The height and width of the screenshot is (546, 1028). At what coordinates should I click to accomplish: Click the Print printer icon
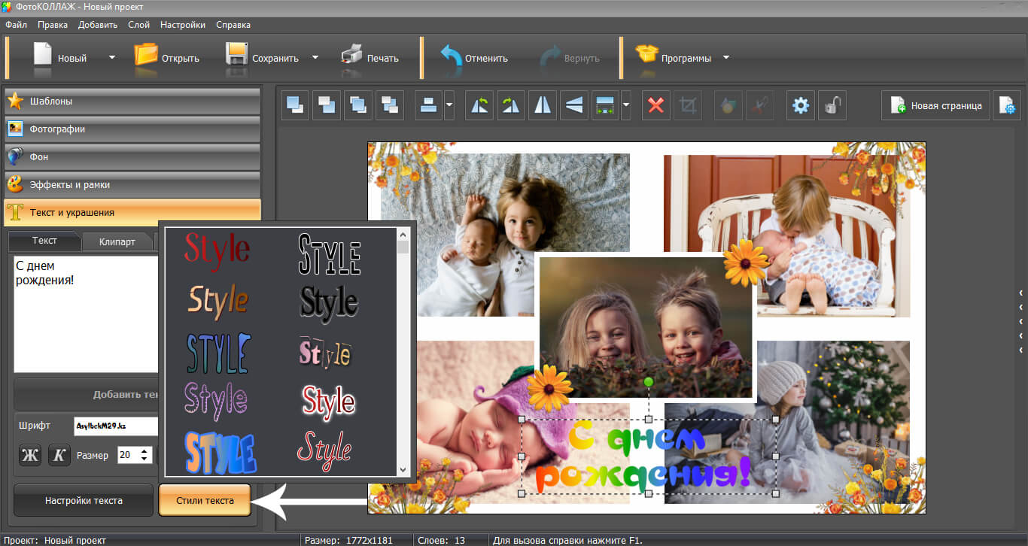[351, 56]
